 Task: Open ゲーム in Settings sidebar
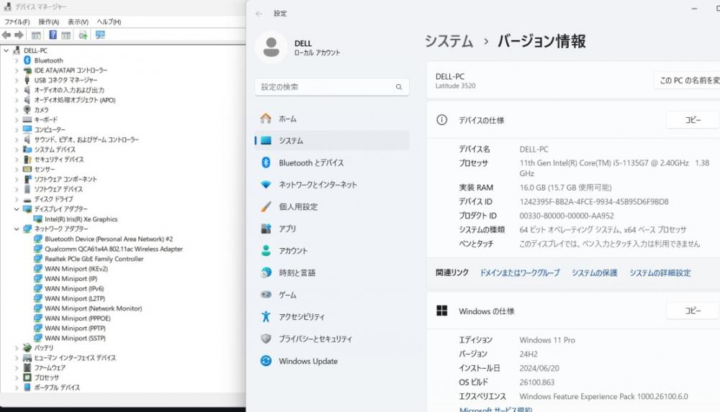coord(331,295)
